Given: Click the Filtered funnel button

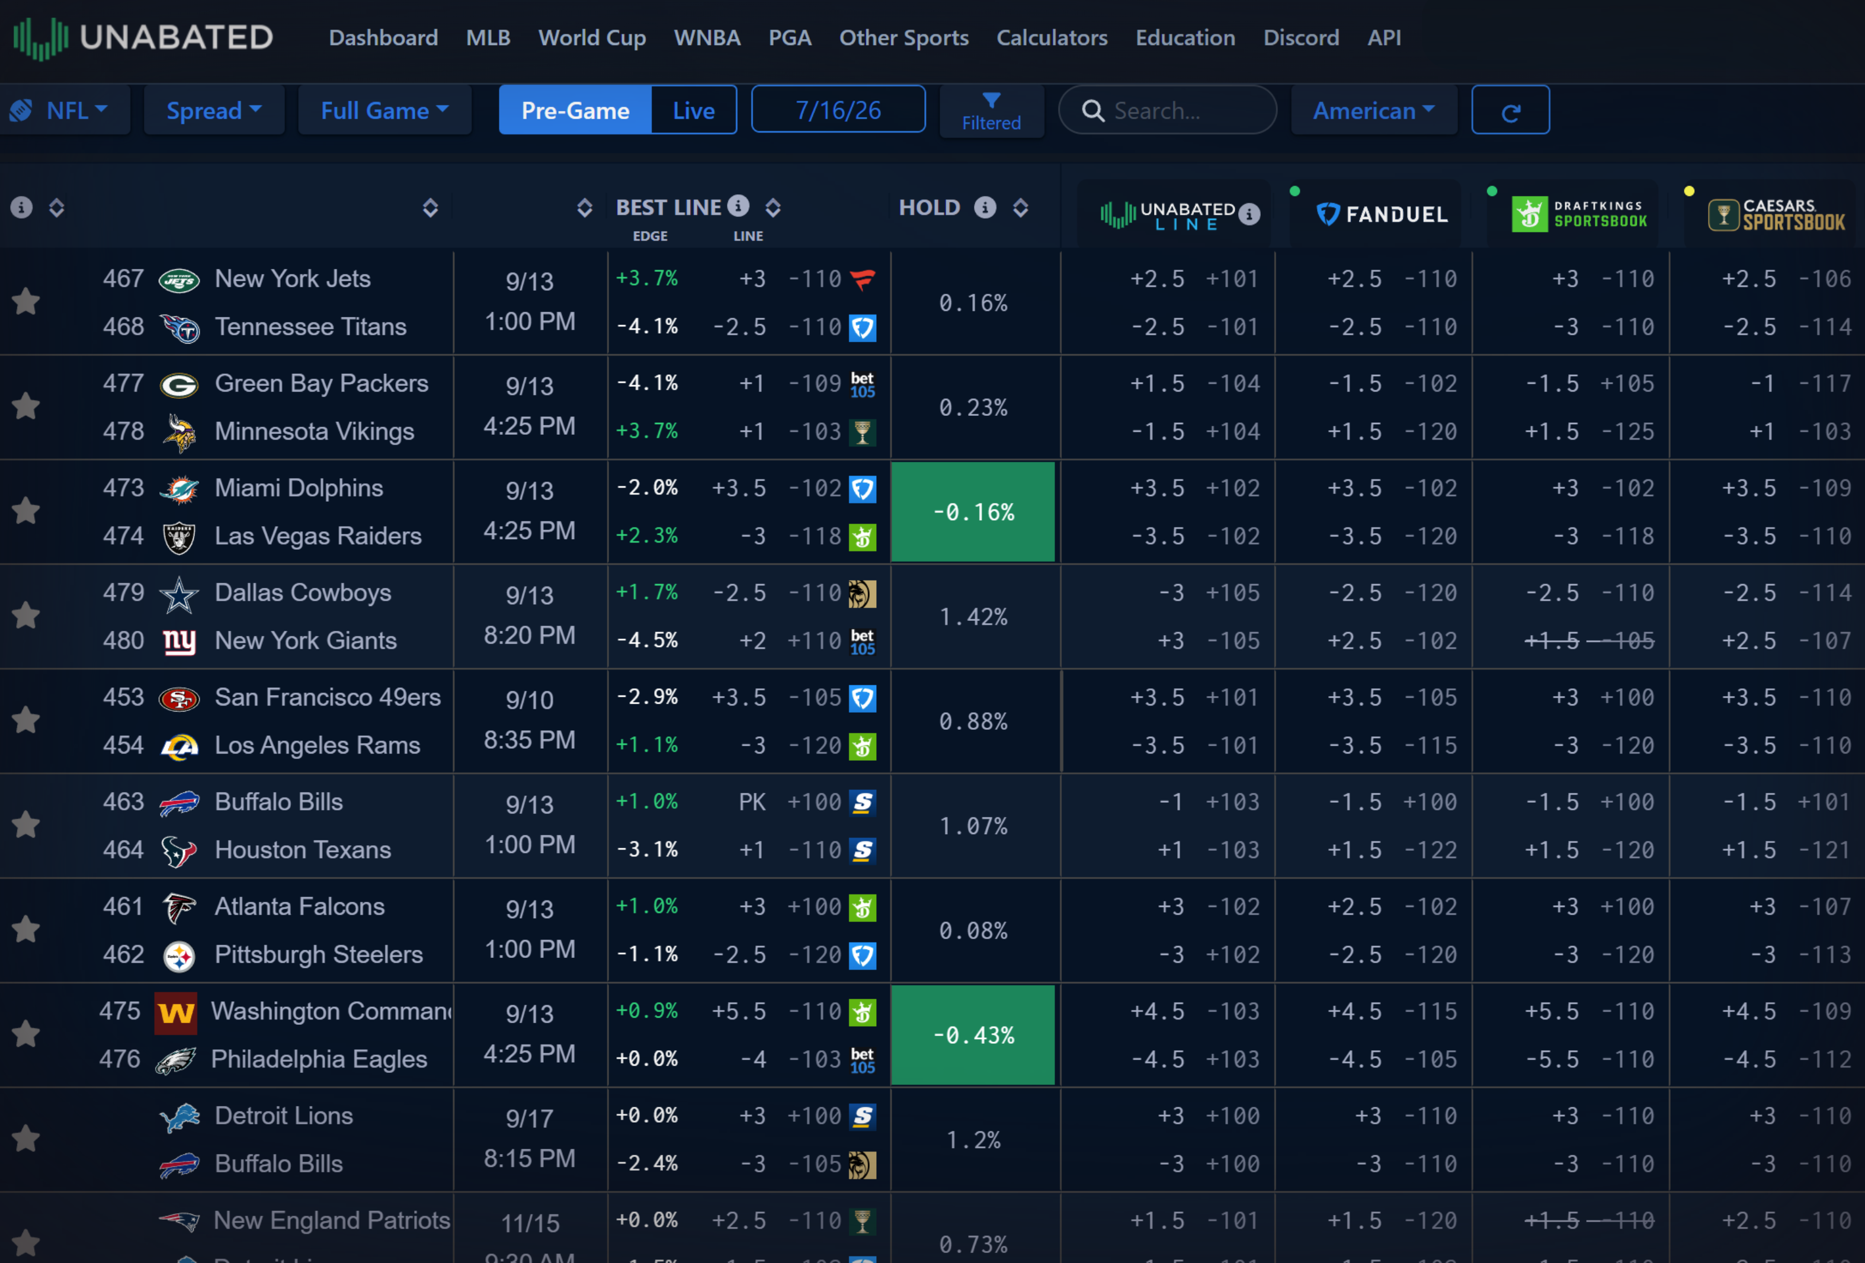Looking at the screenshot, I should (x=992, y=111).
